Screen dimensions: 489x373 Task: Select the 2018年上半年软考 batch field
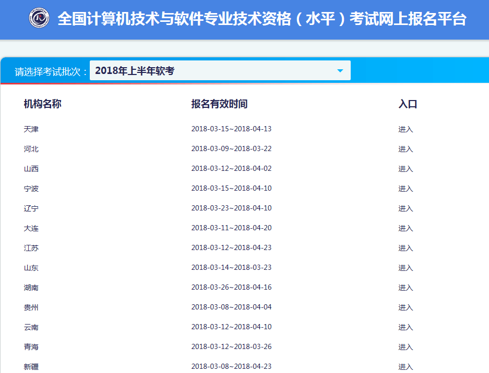pyautogui.click(x=220, y=70)
